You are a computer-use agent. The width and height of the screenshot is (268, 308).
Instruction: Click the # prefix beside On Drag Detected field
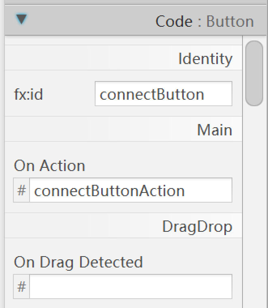pyautogui.click(x=21, y=287)
